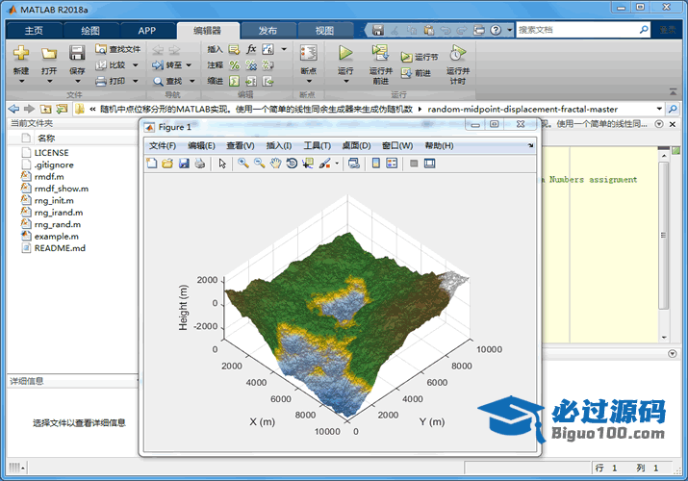This screenshot has height=481, width=688.
Task: Toggle zoom out tool in Figure 1
Action: click(259, 164)
